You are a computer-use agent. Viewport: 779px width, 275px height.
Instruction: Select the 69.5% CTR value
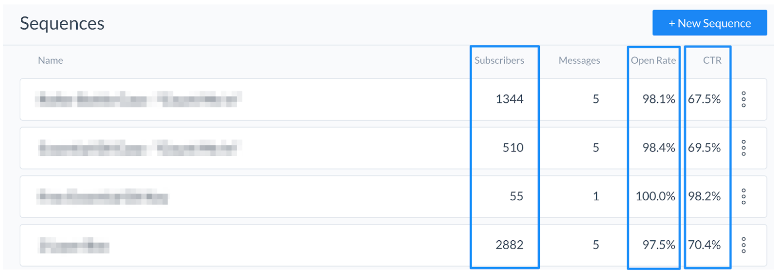pyautogui.click(x=704, y=148)
